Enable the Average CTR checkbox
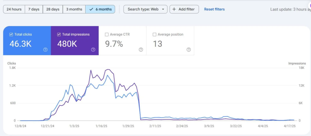The height and width of the screenshot is (136, 311). pos(107,34)
